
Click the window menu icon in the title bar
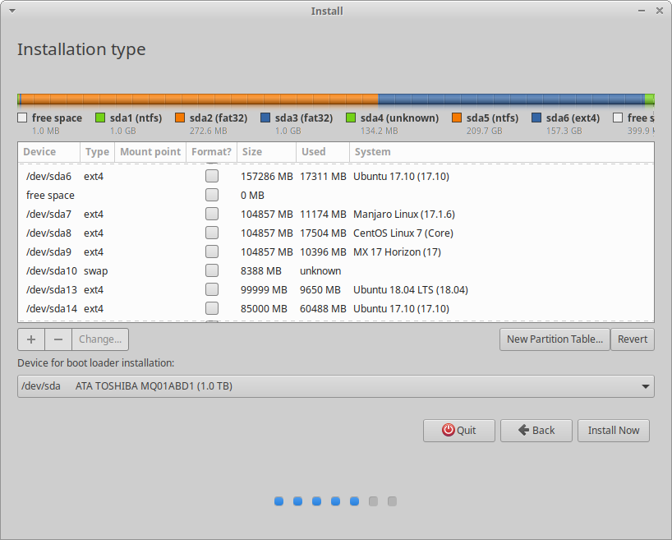(10, 11)
